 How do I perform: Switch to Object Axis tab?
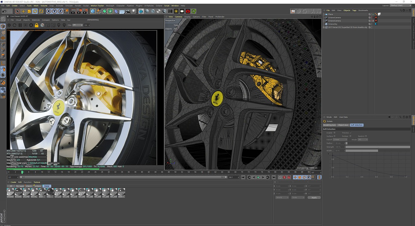click(343, 125)
